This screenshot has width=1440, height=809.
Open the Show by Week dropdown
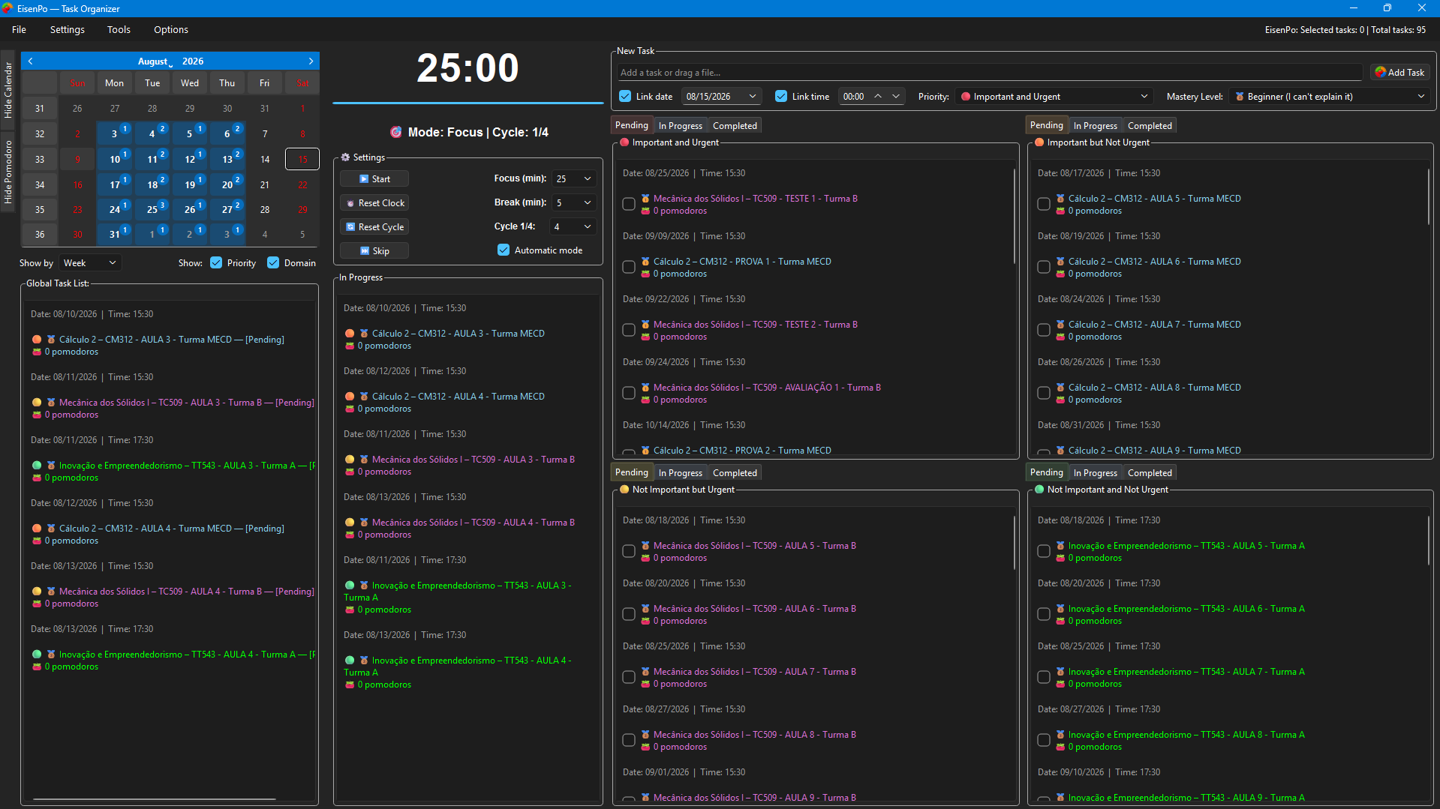click(x=90, y=263)
